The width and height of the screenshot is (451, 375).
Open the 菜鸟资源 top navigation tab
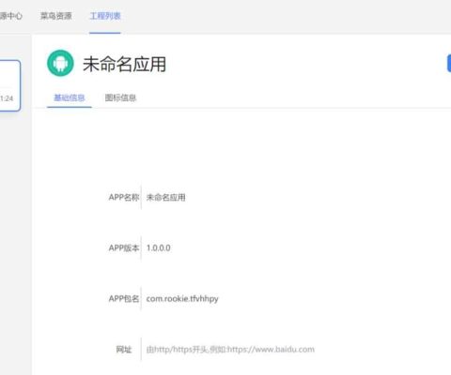point(56,16)
